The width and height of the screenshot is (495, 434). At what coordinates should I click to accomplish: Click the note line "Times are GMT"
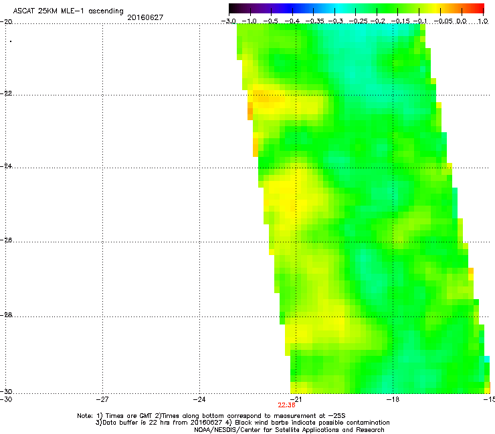tap(211, 416)
